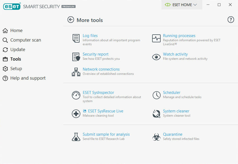
Task: Select Tools in the sidebar
Action: 16,59
